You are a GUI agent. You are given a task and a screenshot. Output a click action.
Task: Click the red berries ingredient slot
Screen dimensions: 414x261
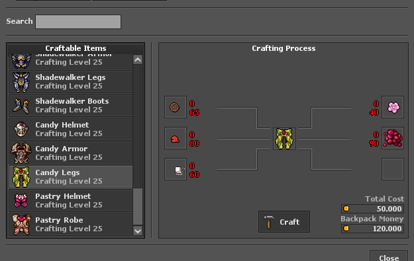click(393, 138)
